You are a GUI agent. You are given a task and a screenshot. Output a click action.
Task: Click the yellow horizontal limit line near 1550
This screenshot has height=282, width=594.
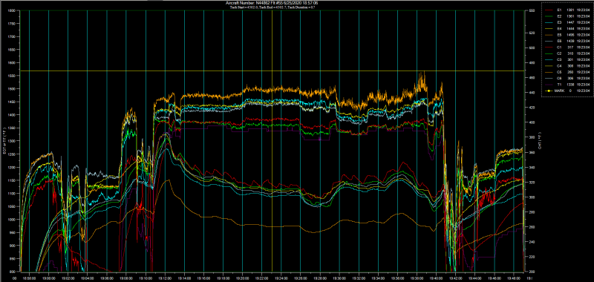272,70
